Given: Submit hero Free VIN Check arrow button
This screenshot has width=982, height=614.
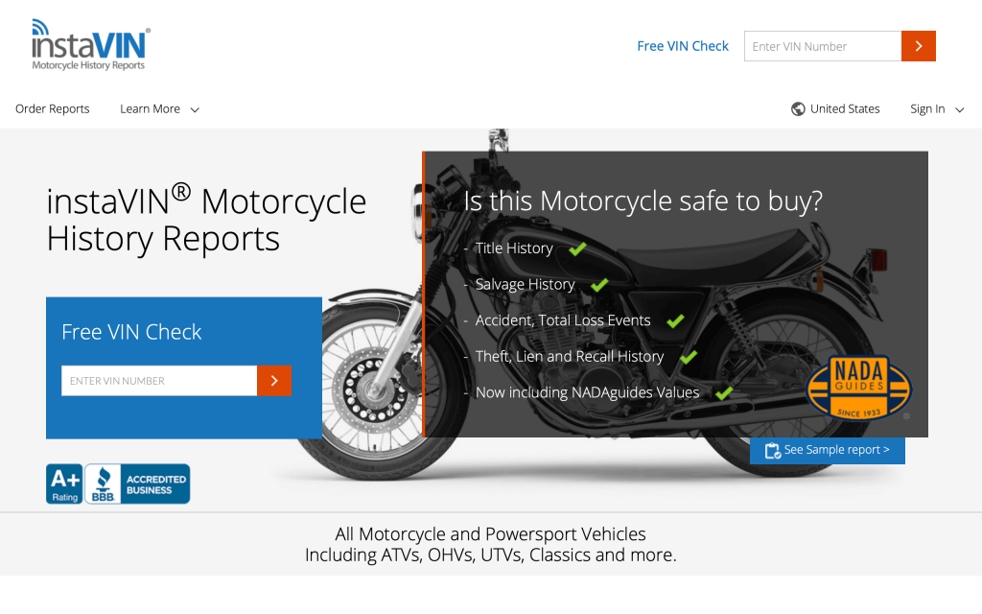Looking at the screenshot, I should click(x=273, y=380).
